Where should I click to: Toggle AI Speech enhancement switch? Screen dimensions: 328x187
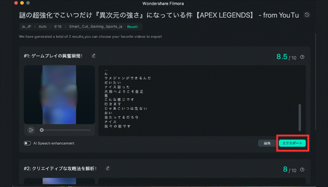click(27, 143)
